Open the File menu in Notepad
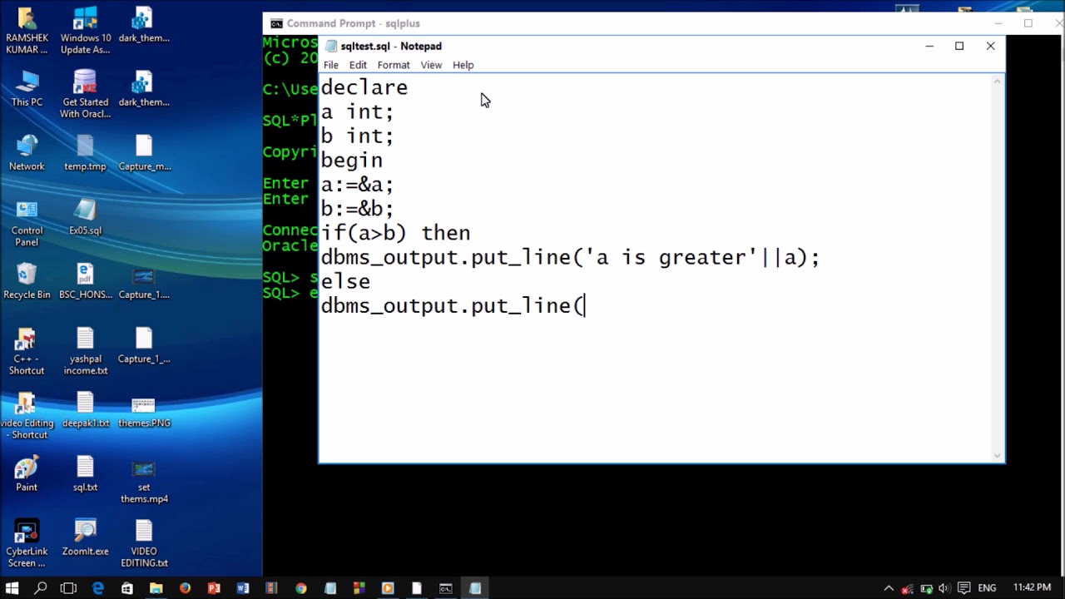Viewport: 1065px width, 599px height. click(331, 65)
